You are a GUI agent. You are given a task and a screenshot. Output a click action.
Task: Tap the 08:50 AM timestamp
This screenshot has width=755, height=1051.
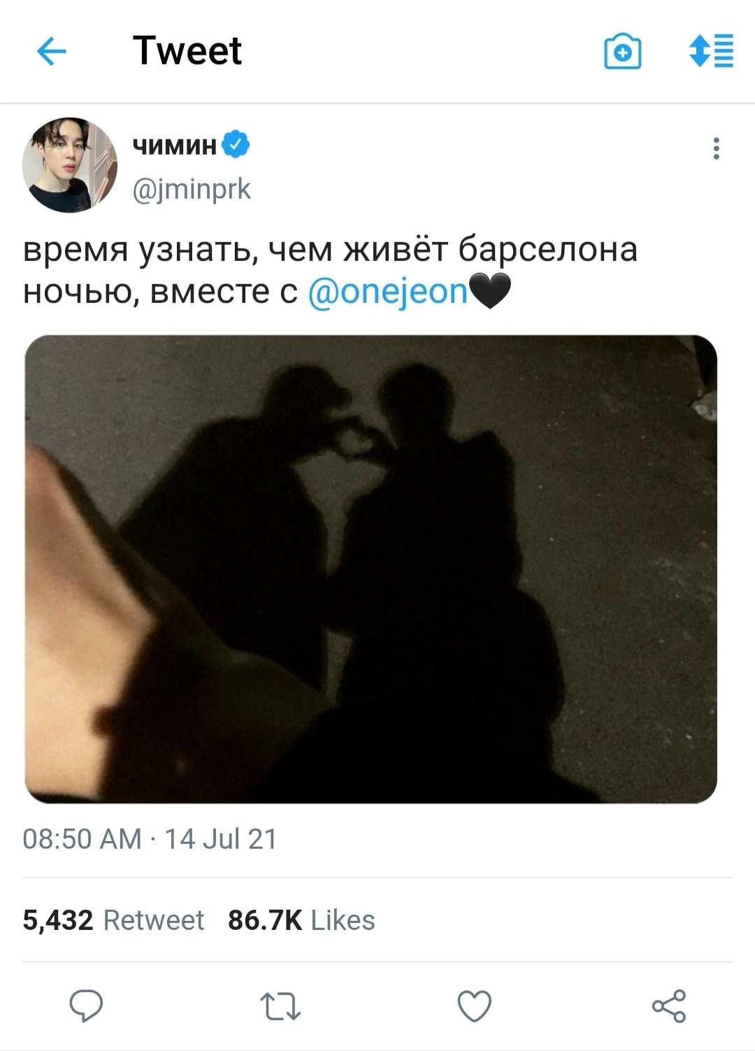[82, 838]
